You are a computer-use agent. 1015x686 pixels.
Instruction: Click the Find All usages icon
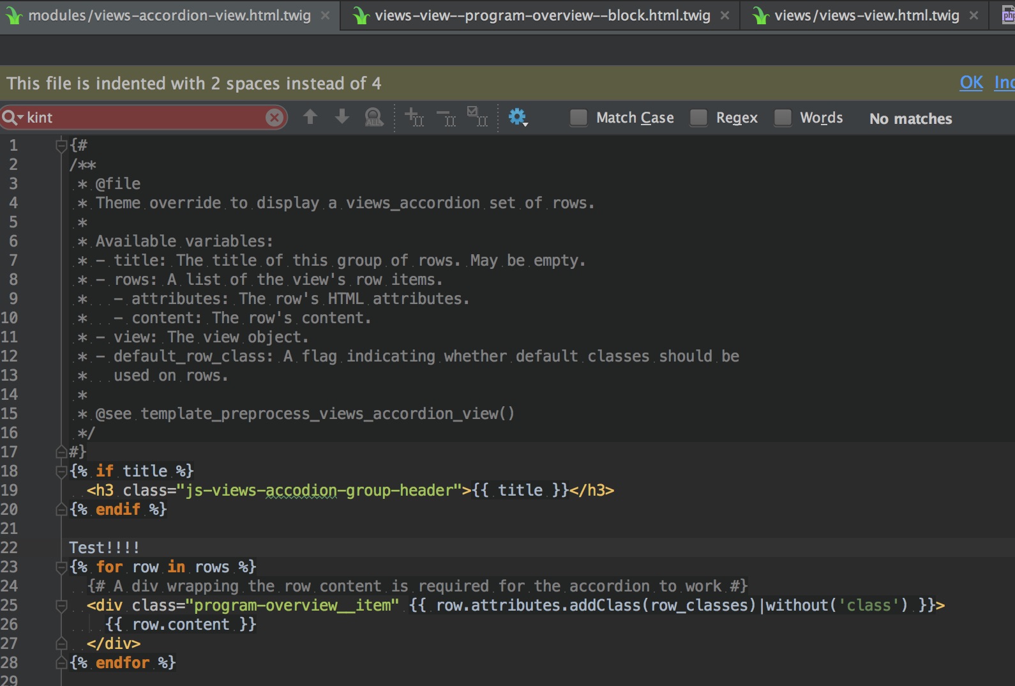point(374,118)
